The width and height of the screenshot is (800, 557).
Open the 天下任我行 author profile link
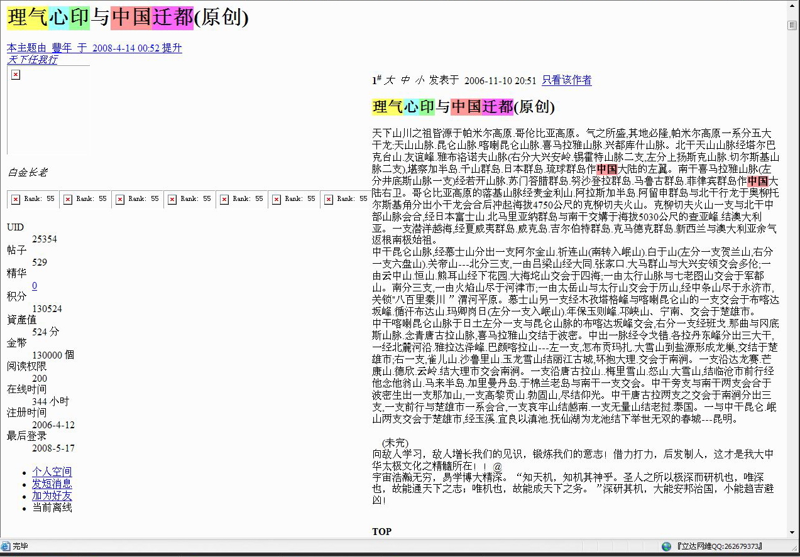32,60
